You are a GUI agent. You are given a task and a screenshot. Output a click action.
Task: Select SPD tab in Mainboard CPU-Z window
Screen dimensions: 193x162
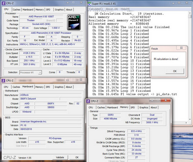click(48, 87)
